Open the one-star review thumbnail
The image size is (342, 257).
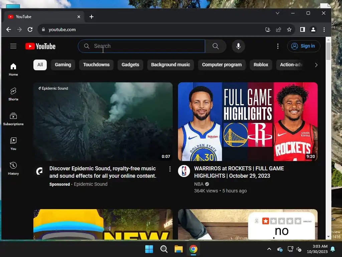pyautogui.click(x=248, y=224)
